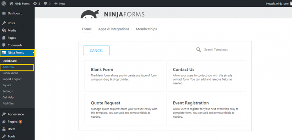Click the CANCEL button
The width and height of the screenshot is (292, 140).
point(96,51)
